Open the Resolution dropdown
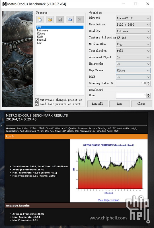This screenshot has width=154, height=228. tap(133, 25)
